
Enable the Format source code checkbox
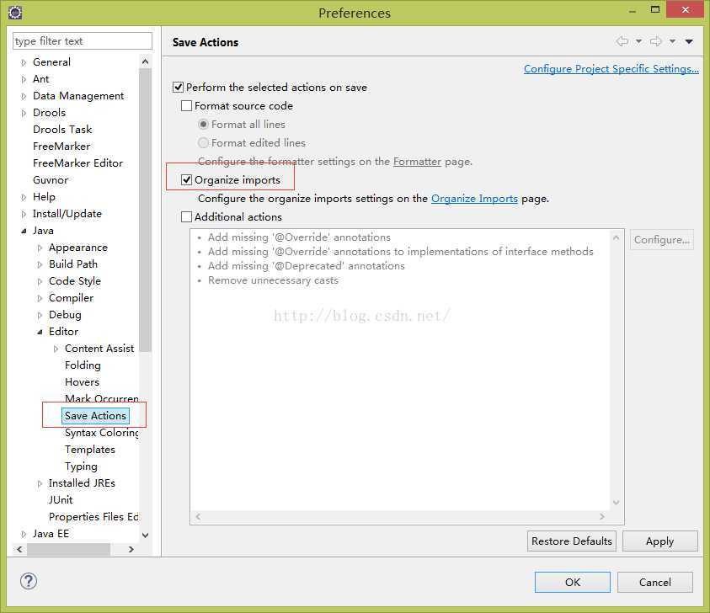187,105
